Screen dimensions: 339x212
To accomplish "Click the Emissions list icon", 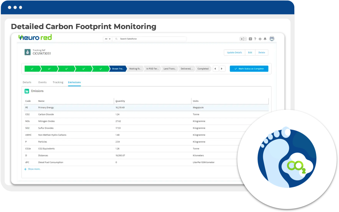I will [x=27, y=91].
